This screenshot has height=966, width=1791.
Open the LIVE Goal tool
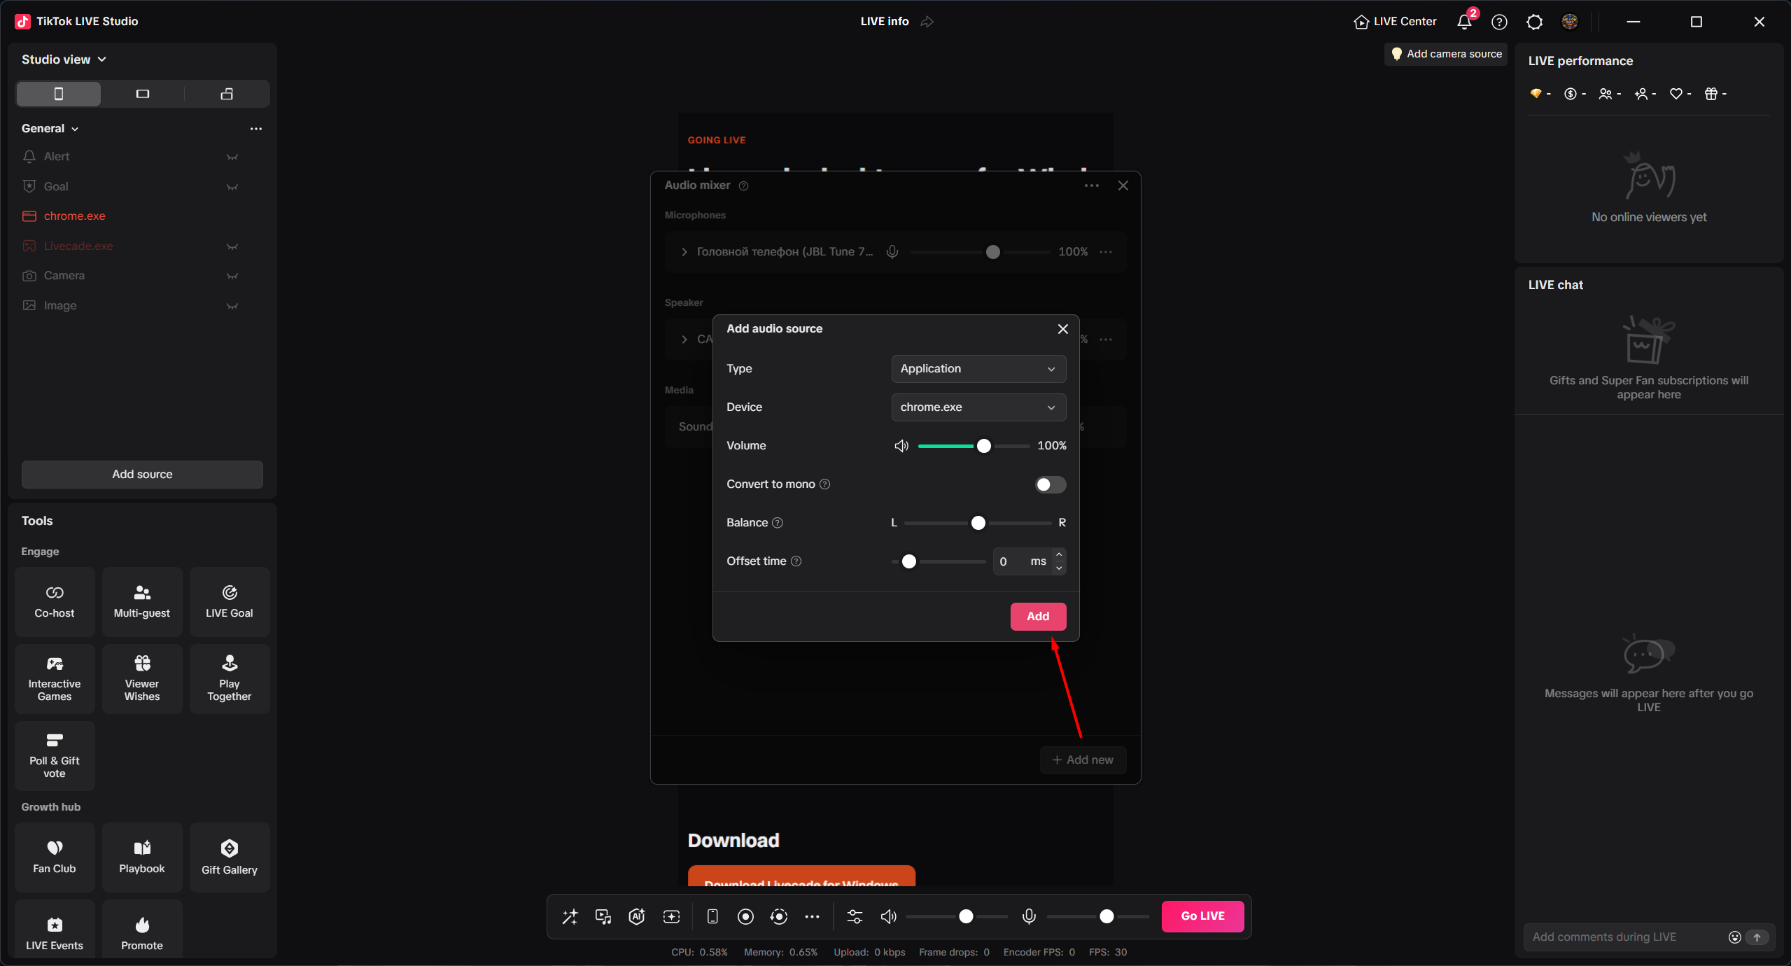pyautogui.click(x=230, y=601)
